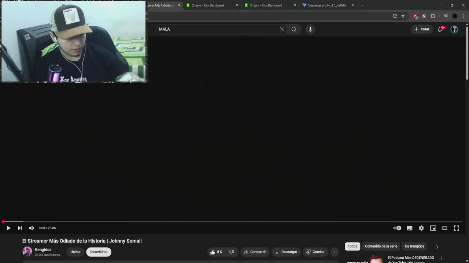Like the video with 5 K likes

(x=216, y=252)
